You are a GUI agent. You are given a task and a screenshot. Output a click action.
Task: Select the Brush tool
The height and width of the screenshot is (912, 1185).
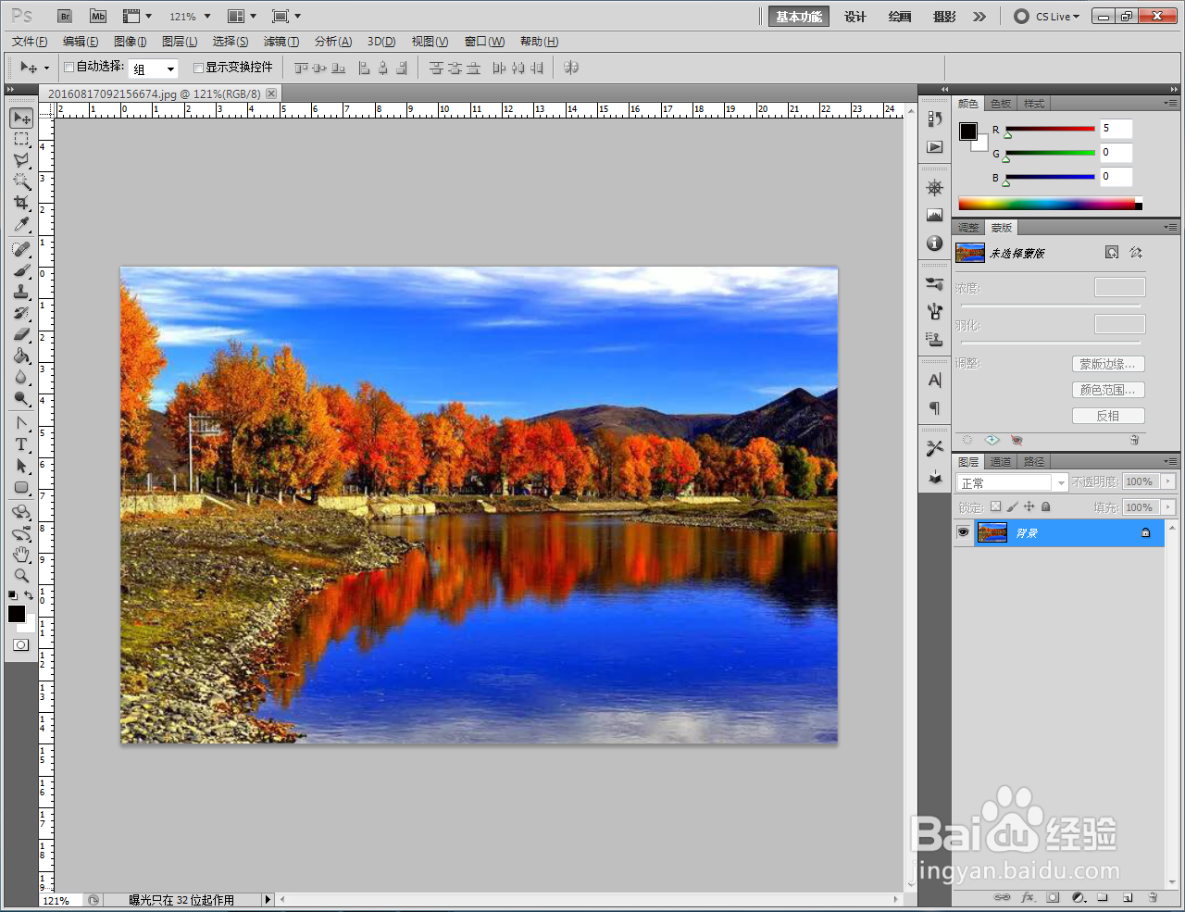click(21, 270)
